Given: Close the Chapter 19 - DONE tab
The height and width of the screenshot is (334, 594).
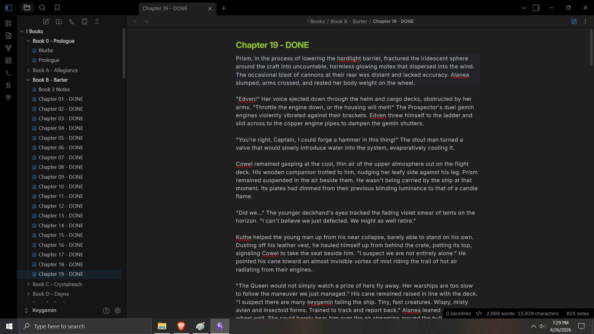Looking at the screenshot, I should [x=210, y=9].
